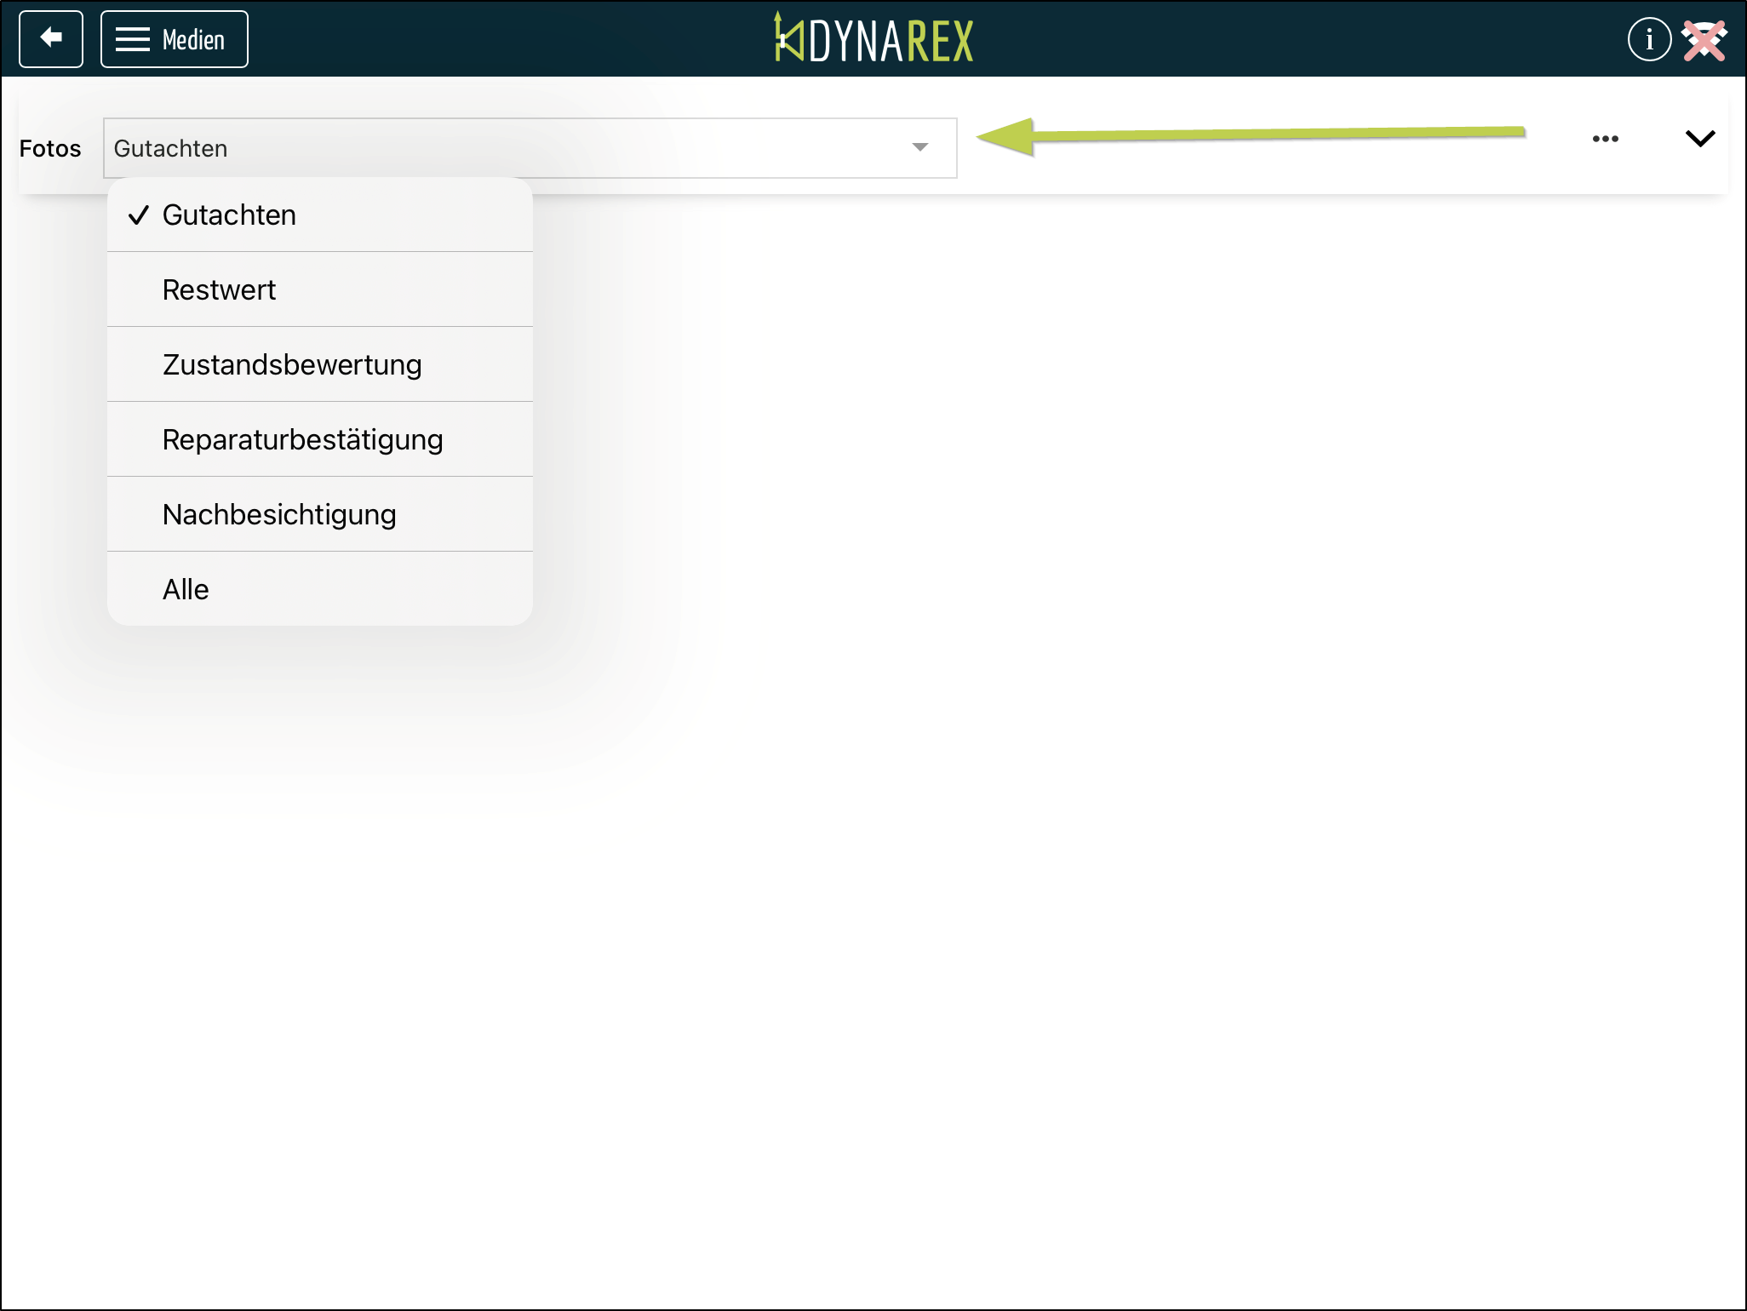The width and height of the screenshot is (1747, 1311).
Task: Click the crossed-out connection icon
Action: coord(1704,40)
